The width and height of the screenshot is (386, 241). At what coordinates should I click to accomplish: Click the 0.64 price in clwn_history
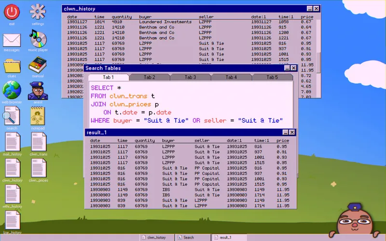click(x=306, y=27)
